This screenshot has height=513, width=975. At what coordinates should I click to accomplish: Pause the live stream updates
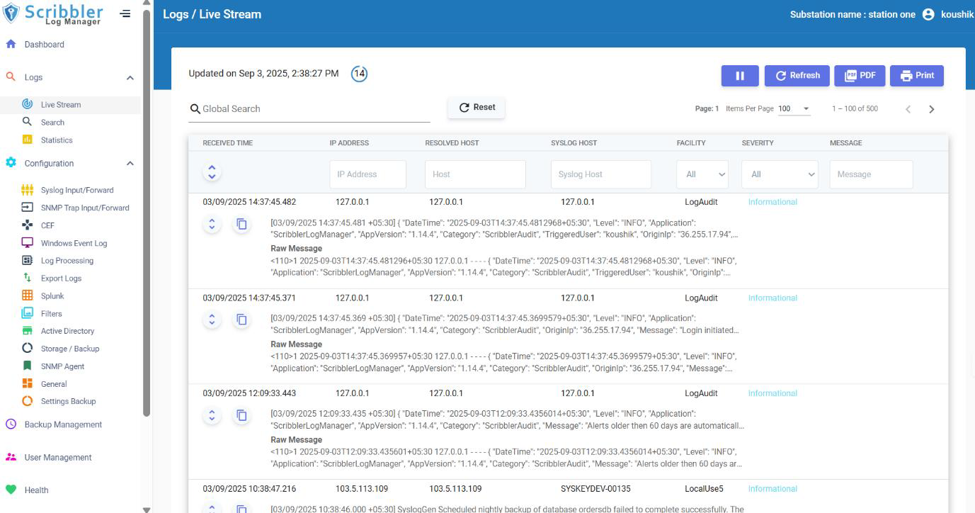click(739, 75)
